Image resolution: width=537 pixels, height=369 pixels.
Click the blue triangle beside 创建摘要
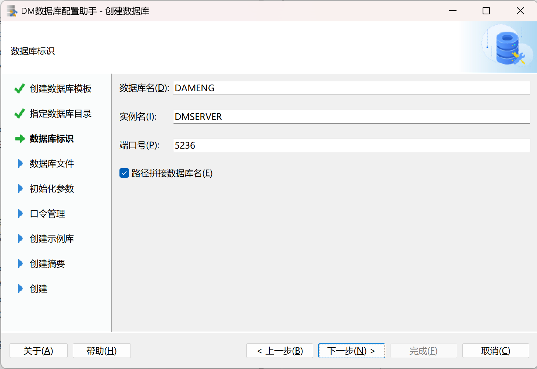(21, 264)
